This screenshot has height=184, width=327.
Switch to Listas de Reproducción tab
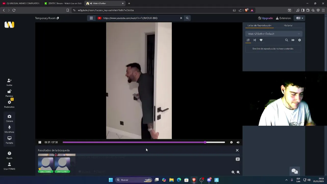[259, 26]
